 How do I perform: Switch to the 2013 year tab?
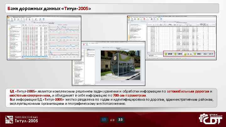click(211, 54)
